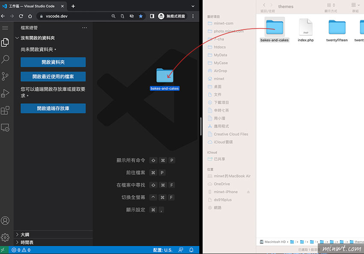Click the 開啟最近使用的檔案 button
Viewport: 364px width, 254px height.
pyautogui.click(x=53, y=76)
